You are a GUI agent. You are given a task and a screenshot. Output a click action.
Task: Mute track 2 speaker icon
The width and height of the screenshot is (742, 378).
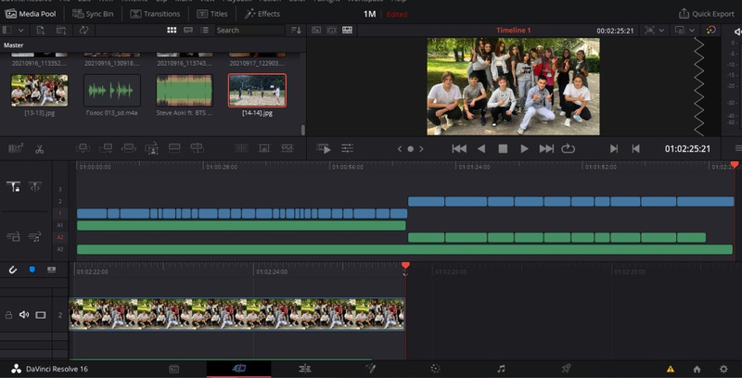(24, 315)
